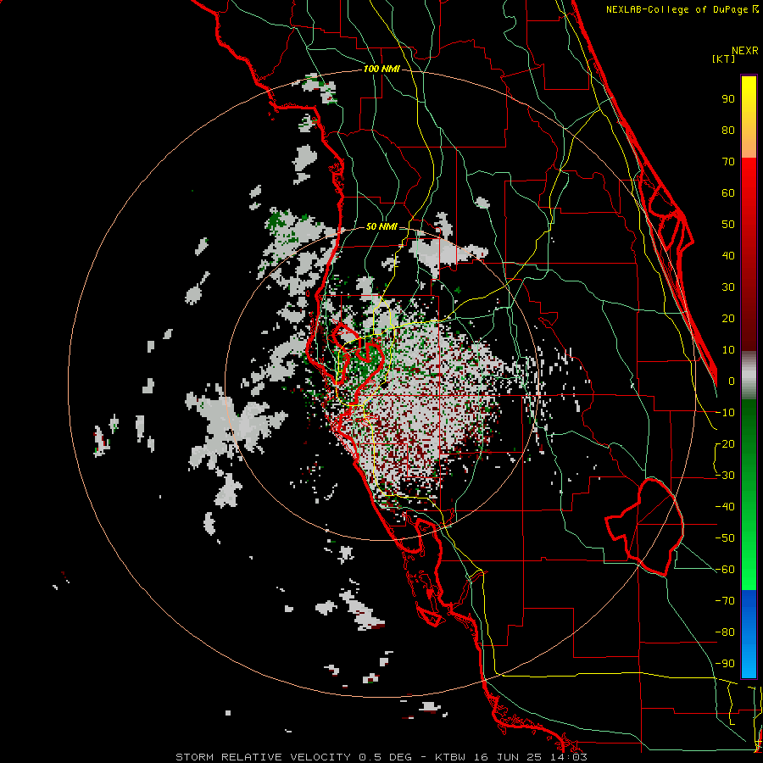Click the "40" value on the velocity scale
Image resolution: width=763 pixels, height=763 pixels.
click(728, 255)
